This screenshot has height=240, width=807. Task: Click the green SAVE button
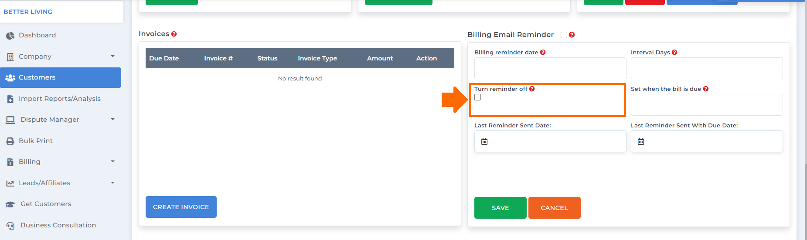point(501,208)
